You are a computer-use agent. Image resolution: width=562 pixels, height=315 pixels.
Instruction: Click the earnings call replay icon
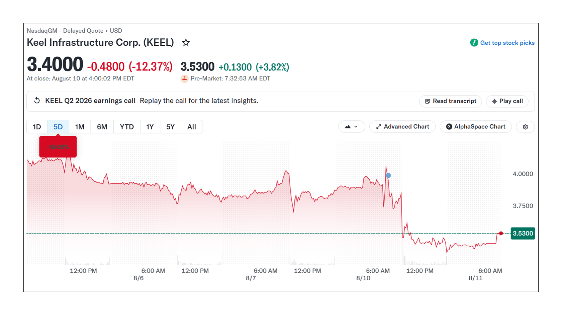pos(37,100)
